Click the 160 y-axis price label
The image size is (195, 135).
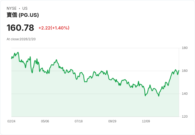(185, 71)
